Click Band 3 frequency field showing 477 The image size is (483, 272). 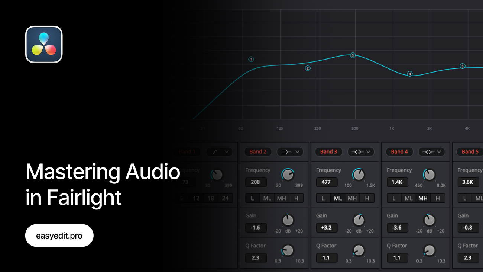(327, 182)
